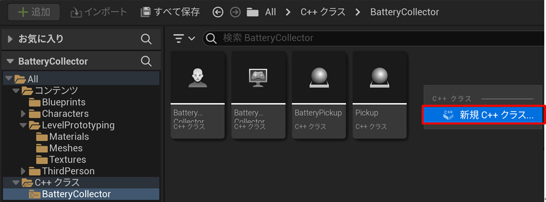Open the filter options icon dropdown

click(x=184, y=38)
